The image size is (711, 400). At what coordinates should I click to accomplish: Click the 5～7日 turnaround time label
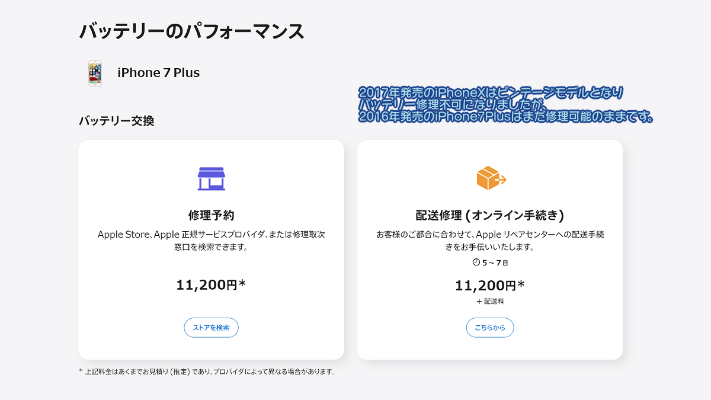(x=495, y=263)
